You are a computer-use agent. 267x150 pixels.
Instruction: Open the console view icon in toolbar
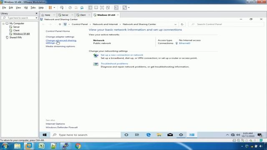pos(116,7)
